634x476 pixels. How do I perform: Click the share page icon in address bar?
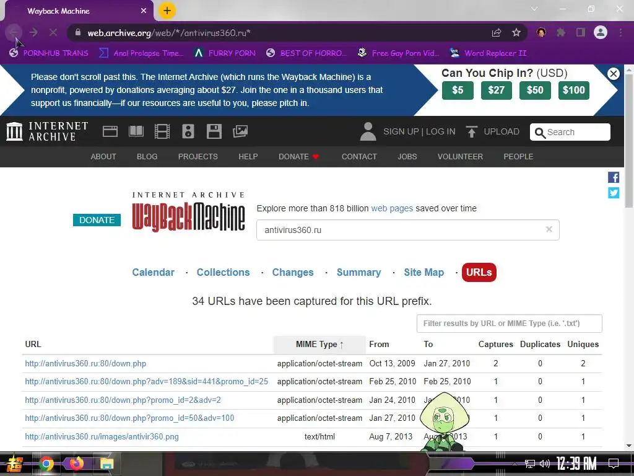click(497, 33)
